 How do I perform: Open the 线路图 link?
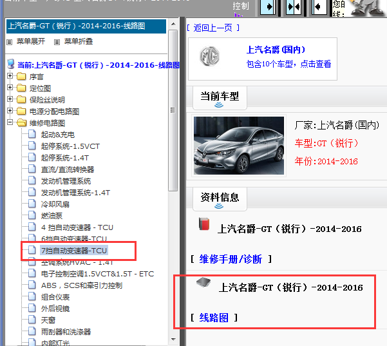[x=214, y=318]
